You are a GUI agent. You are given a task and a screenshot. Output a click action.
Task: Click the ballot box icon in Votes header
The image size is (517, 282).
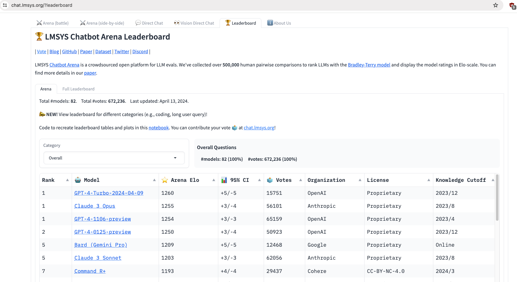click(270, 180)
